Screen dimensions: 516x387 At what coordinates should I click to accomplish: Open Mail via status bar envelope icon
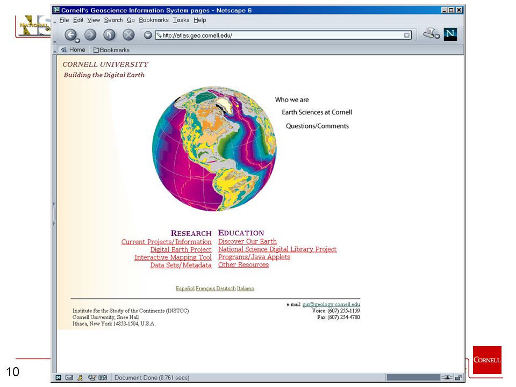(69, 377)
